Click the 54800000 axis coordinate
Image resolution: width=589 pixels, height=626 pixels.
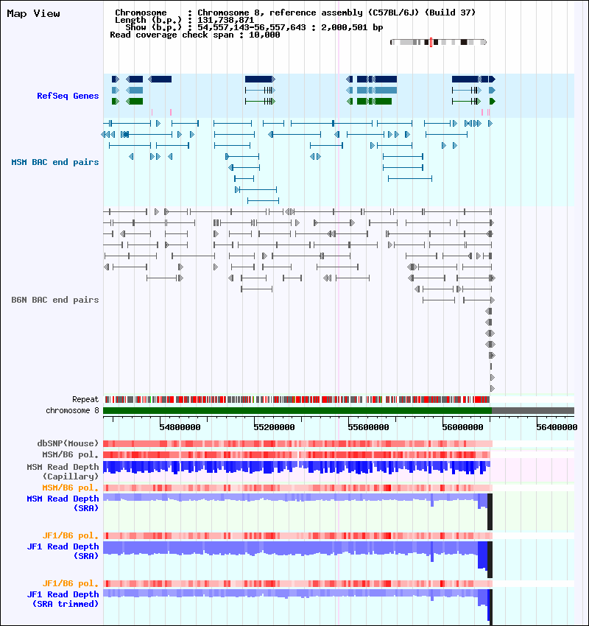tap(180, 427)
